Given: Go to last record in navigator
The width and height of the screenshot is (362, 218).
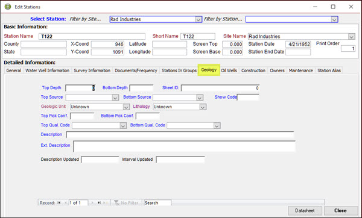Looking at the screenshot, I should point(99,203).
